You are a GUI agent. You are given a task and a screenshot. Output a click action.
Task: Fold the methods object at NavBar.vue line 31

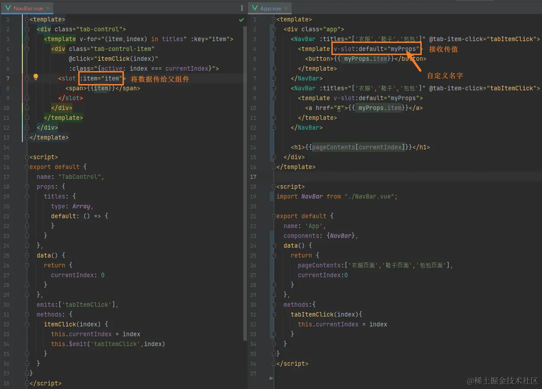point(27,315)
